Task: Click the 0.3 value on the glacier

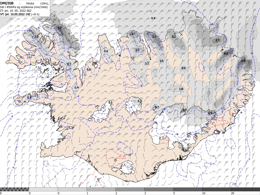Action: click(140, 101)
